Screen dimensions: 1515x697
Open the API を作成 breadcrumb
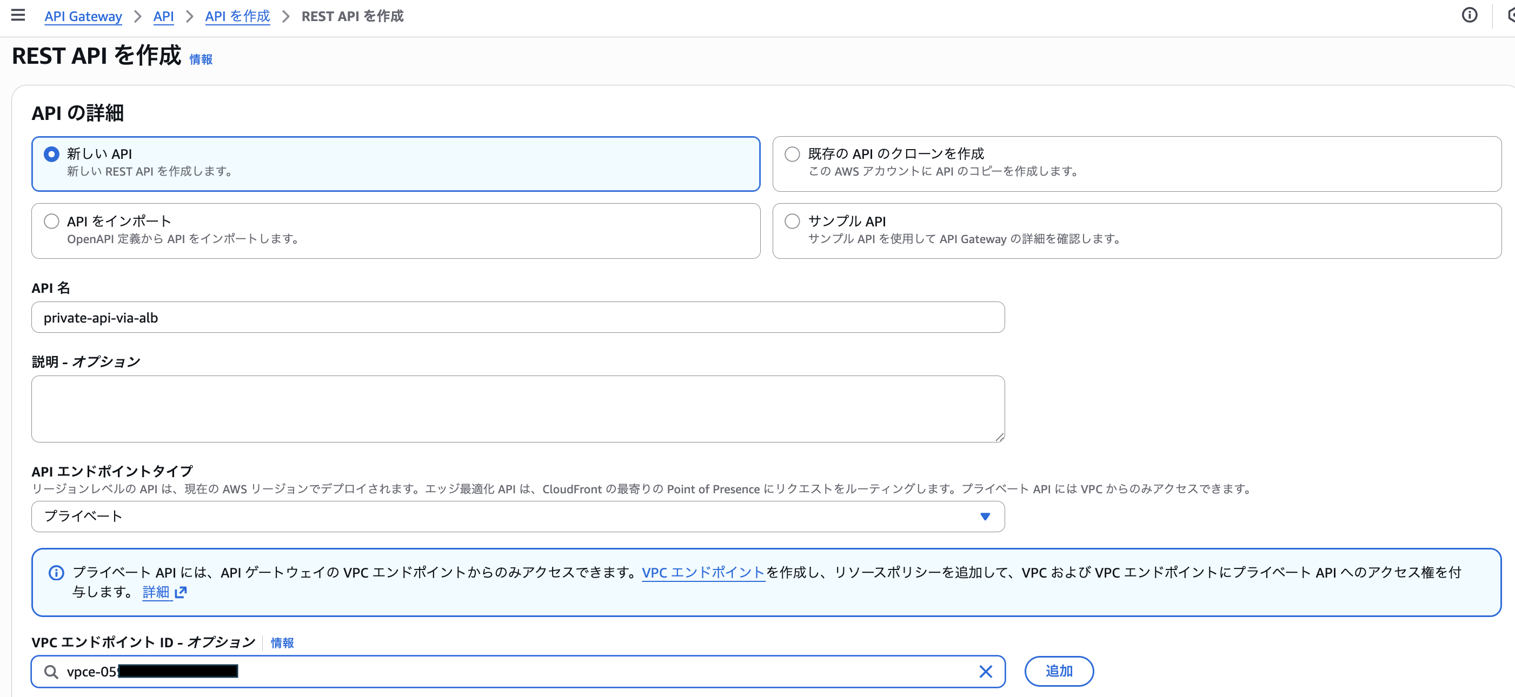(237, 16)
